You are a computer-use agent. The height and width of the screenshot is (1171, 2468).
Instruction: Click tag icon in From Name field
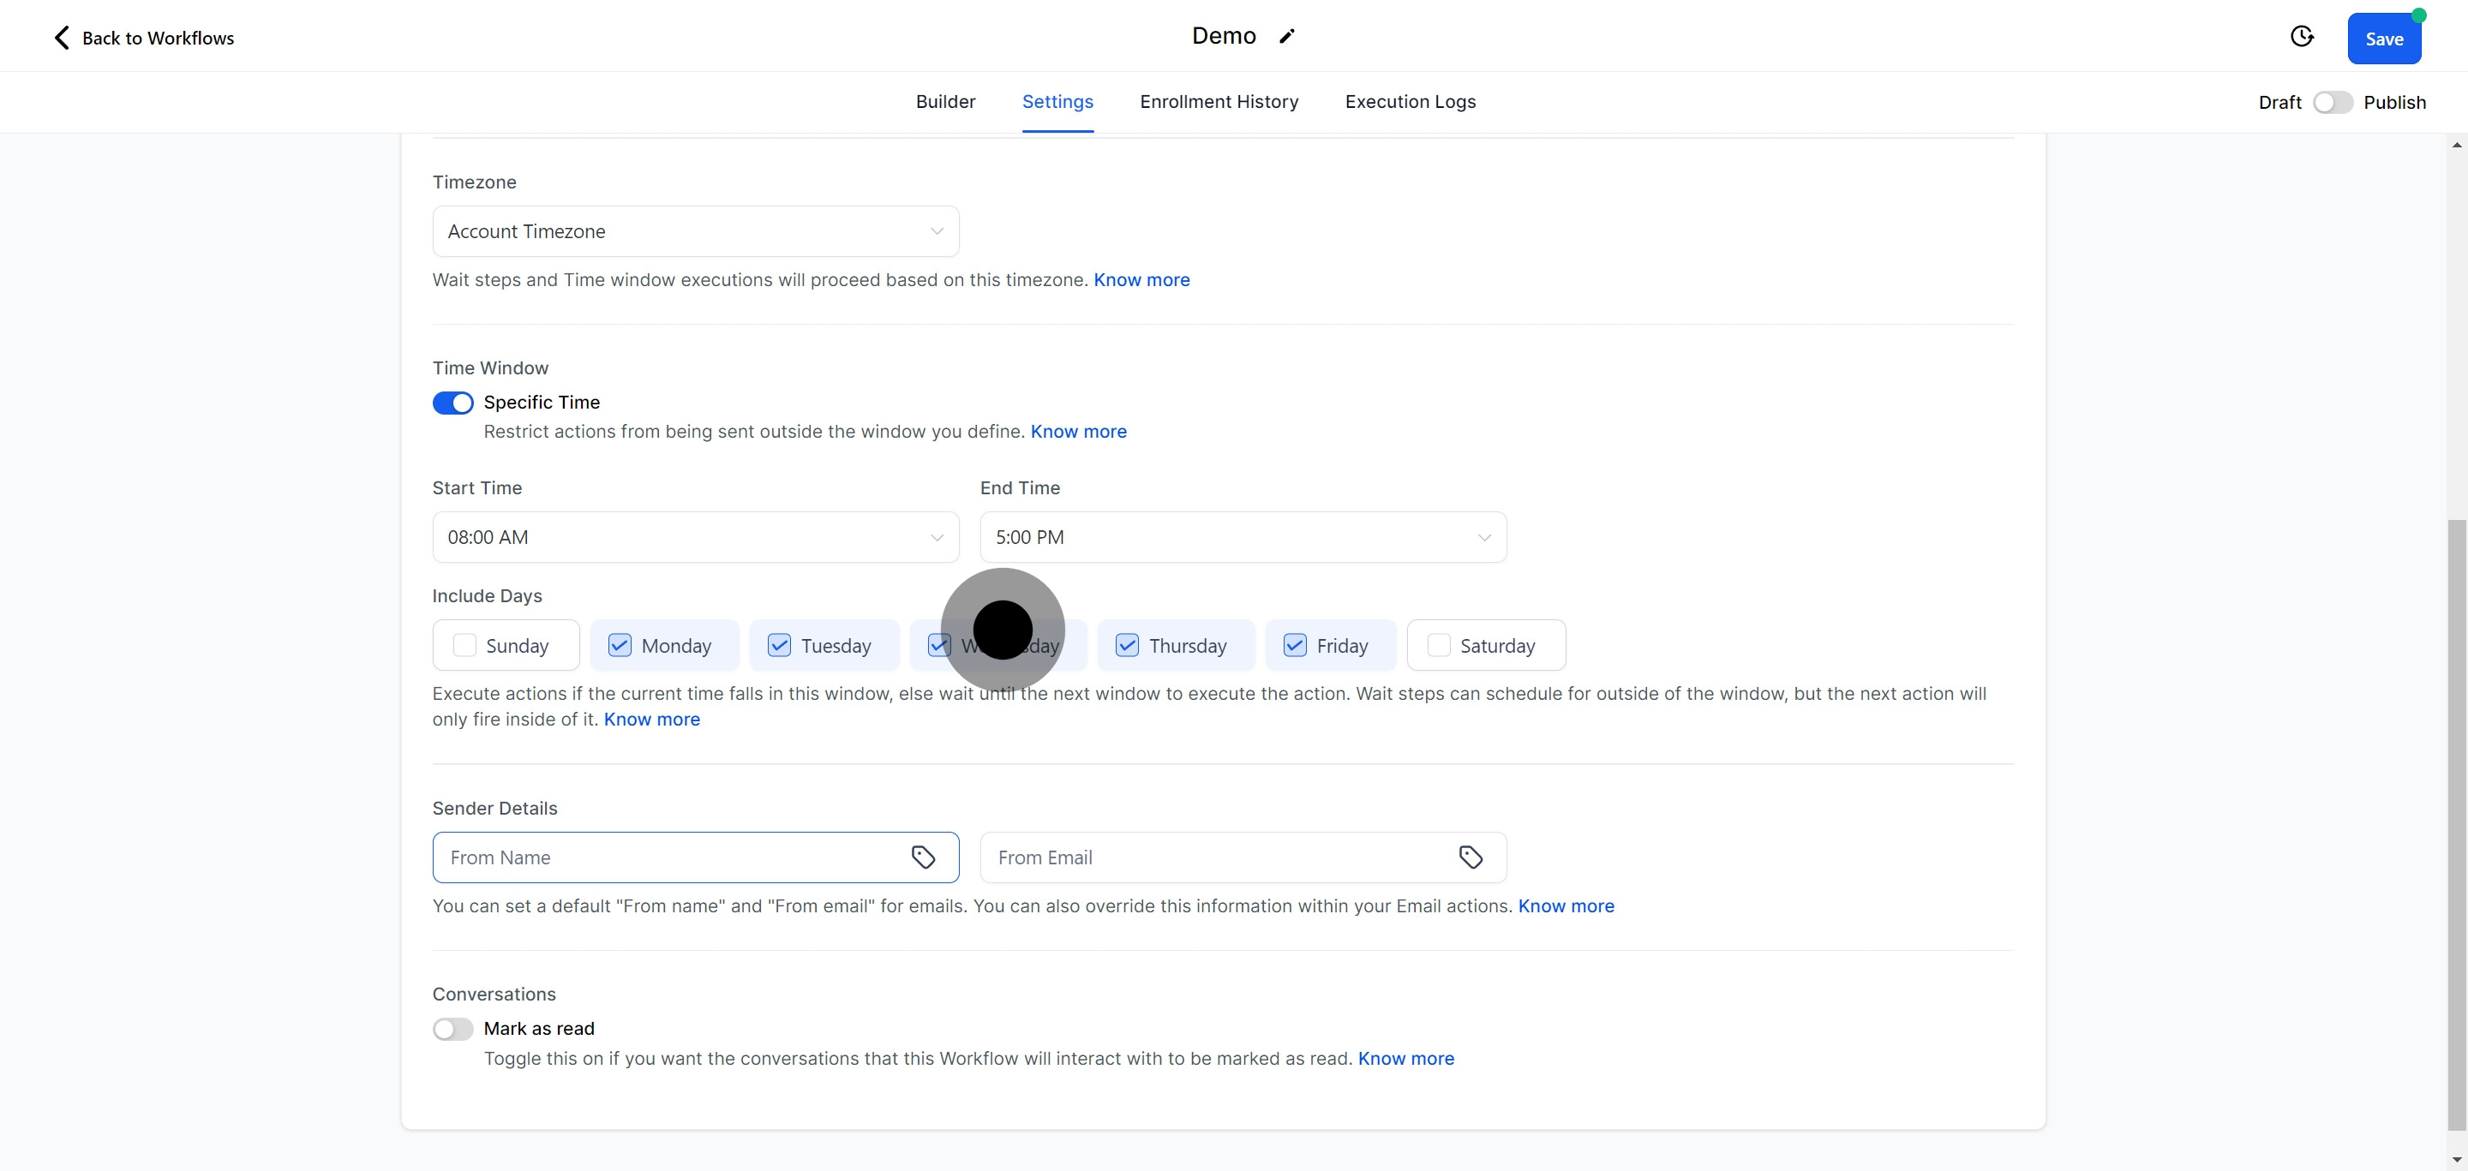923,857
